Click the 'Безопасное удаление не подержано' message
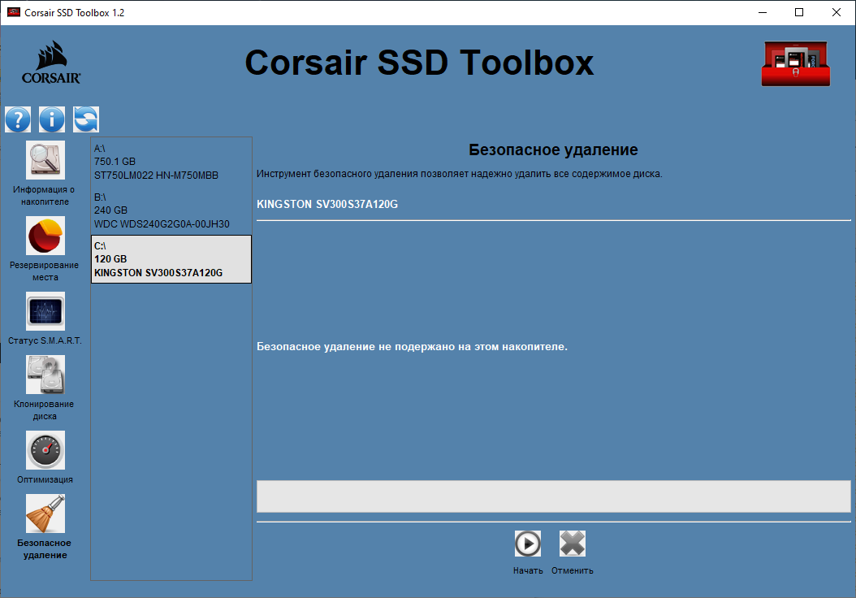The width and height of the screenshot is (856, 598). (x=413, y=347)
